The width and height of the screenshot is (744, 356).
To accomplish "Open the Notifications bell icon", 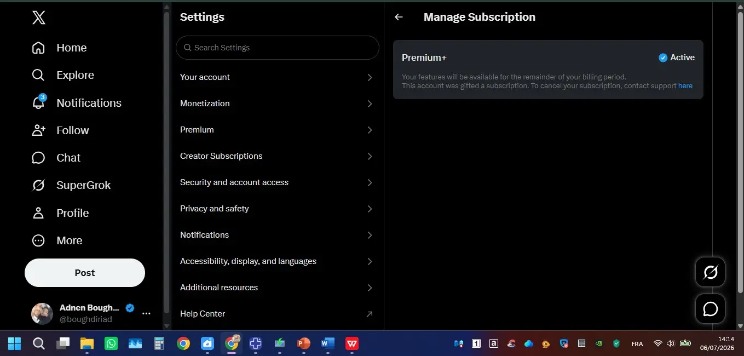I will 38,102.
